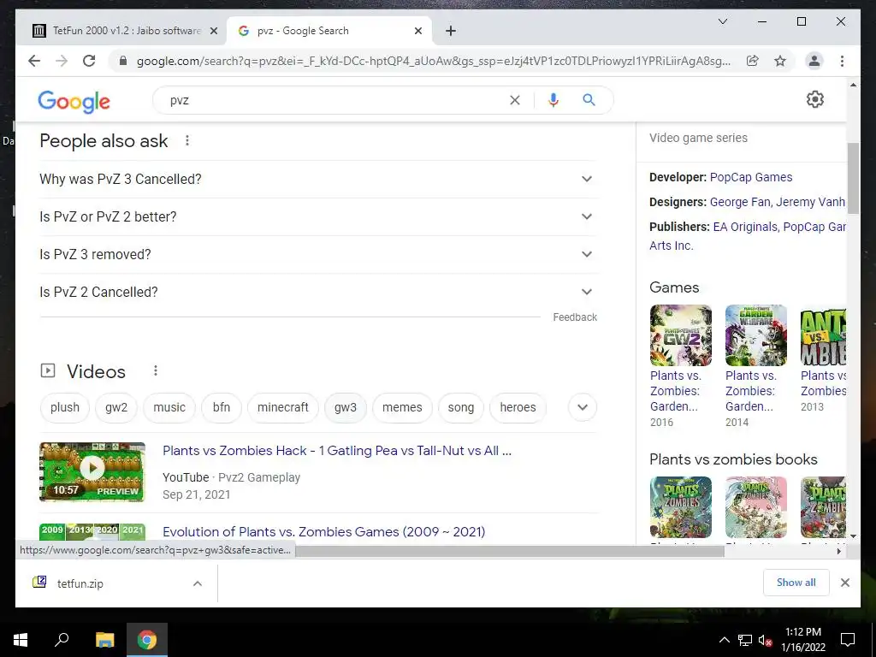
Task: Show more video filter chips
Action: 582,407
